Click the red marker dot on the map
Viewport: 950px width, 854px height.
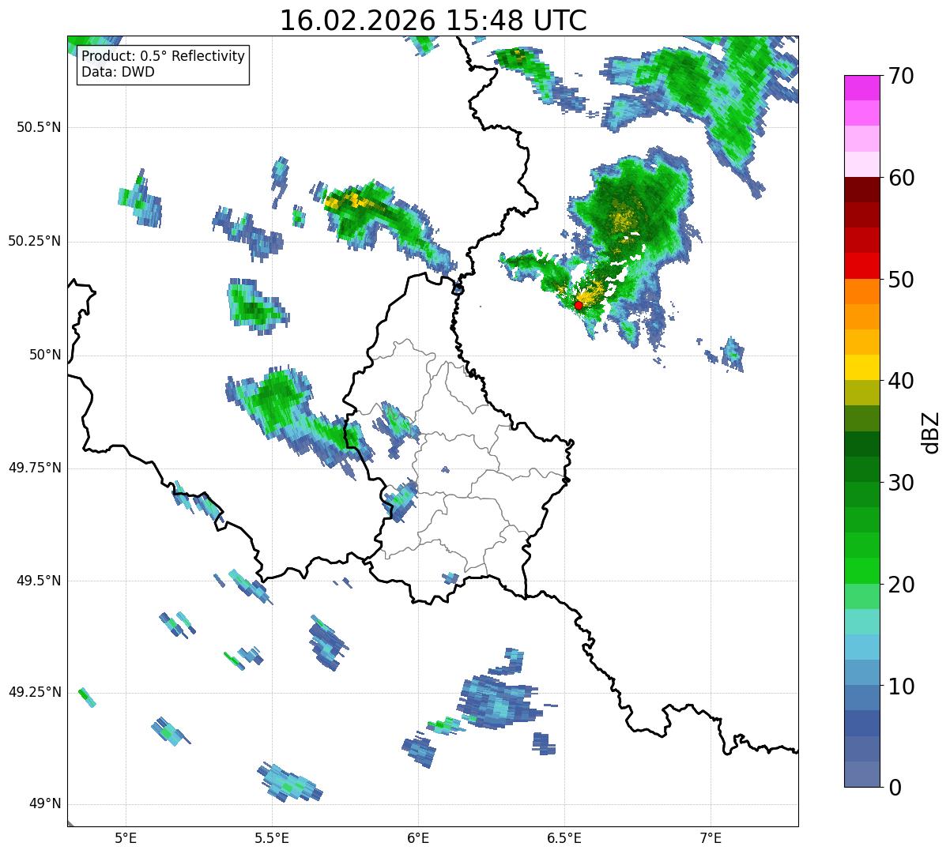click(578, 305)
